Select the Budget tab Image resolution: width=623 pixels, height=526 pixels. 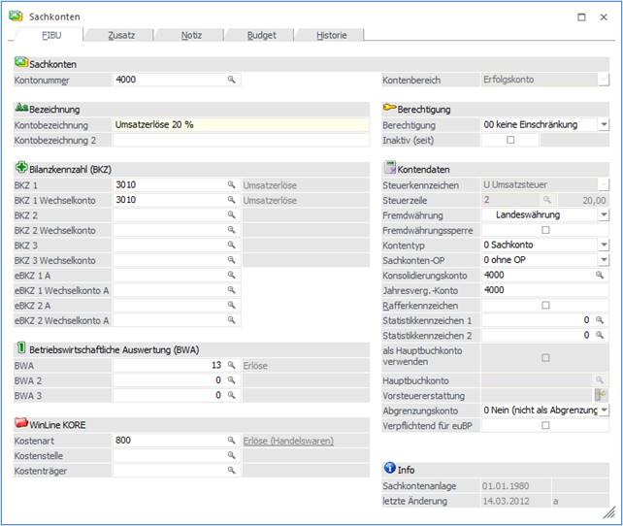point(261,35)
